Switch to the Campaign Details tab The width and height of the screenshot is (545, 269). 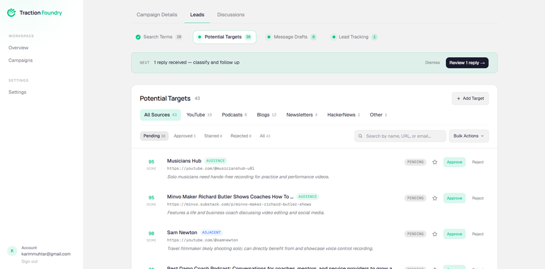point(157,14)
